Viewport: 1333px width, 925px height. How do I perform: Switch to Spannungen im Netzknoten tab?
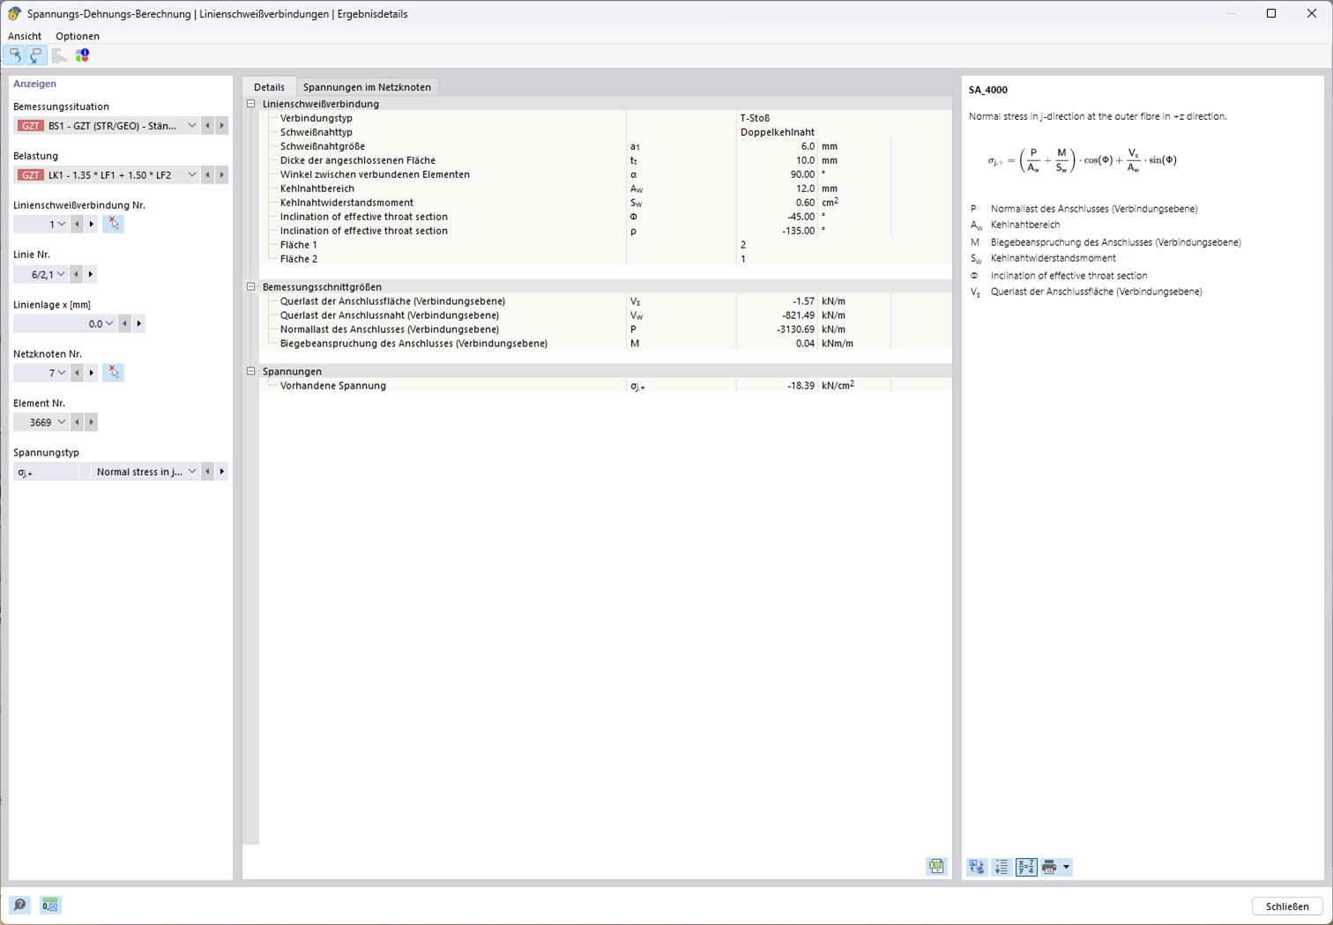click(x=367, y=87)
